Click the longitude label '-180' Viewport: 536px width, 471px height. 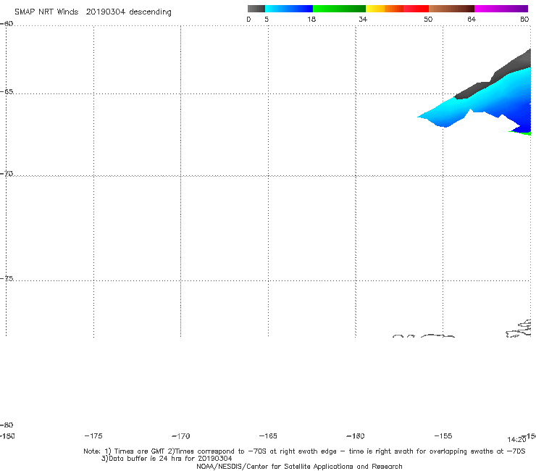tap(7, 435)
